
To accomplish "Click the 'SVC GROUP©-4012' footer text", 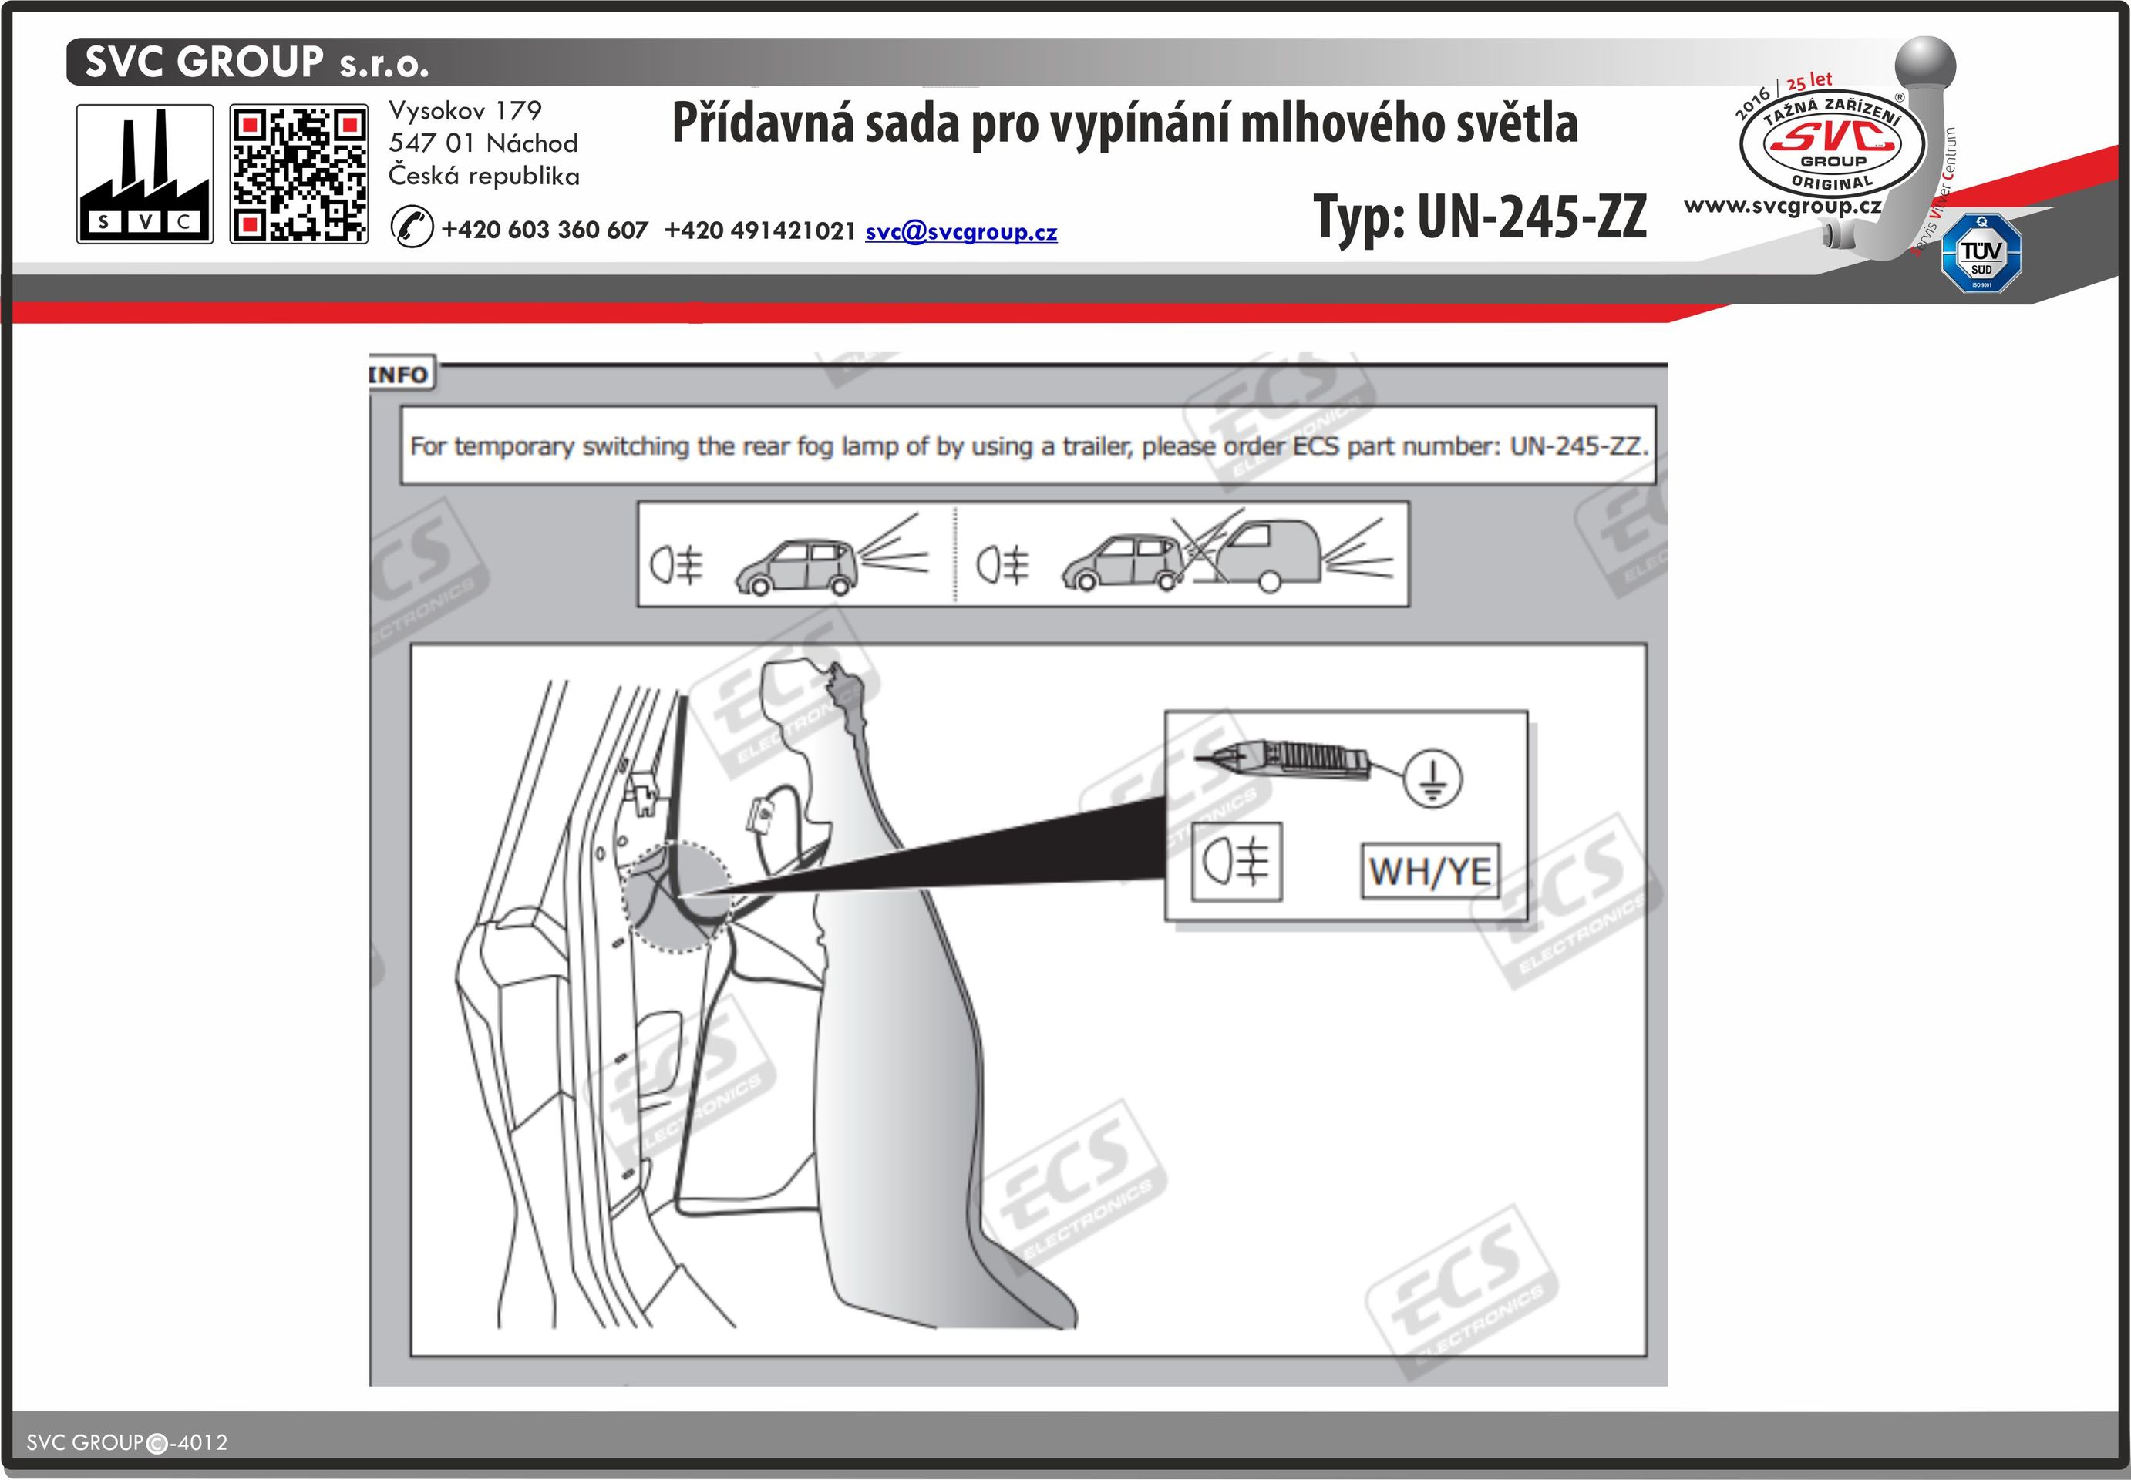I will pos(127,1442).
